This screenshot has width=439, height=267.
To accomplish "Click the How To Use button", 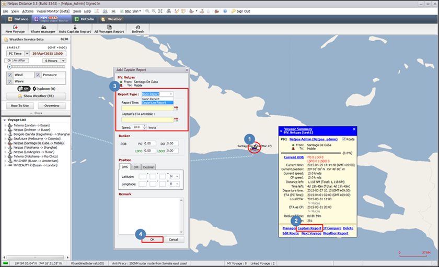I will tap(20, 105).
